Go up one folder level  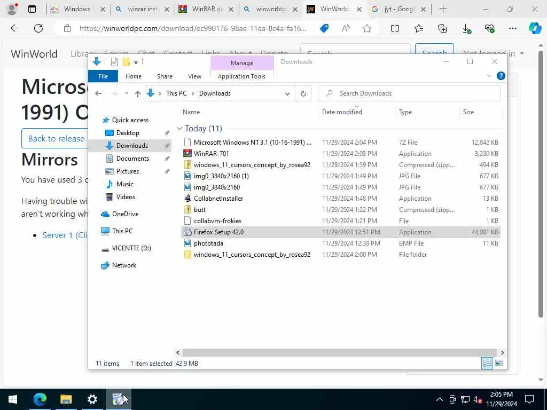[137, 93]
